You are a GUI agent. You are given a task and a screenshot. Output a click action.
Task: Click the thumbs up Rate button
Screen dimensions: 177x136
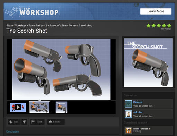pyautogui.click(x=14, y=122)
